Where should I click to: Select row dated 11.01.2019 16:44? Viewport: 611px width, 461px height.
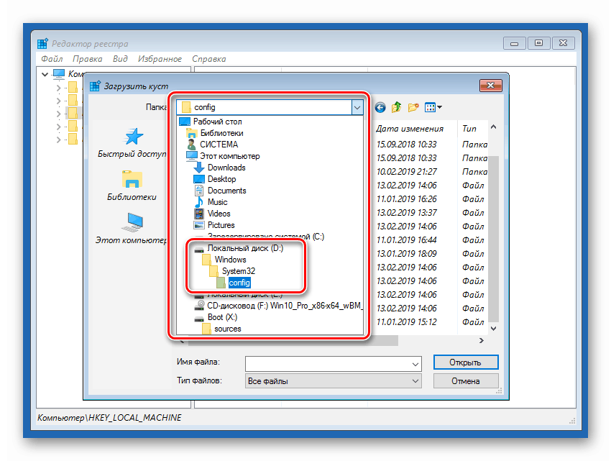431,240
